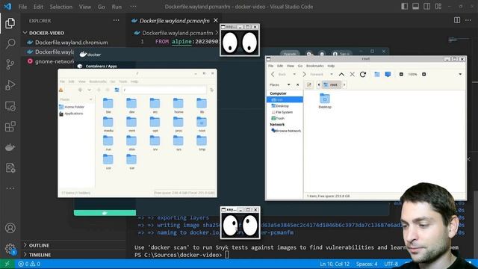Go up one folder in root window

[x=341, y=75]
